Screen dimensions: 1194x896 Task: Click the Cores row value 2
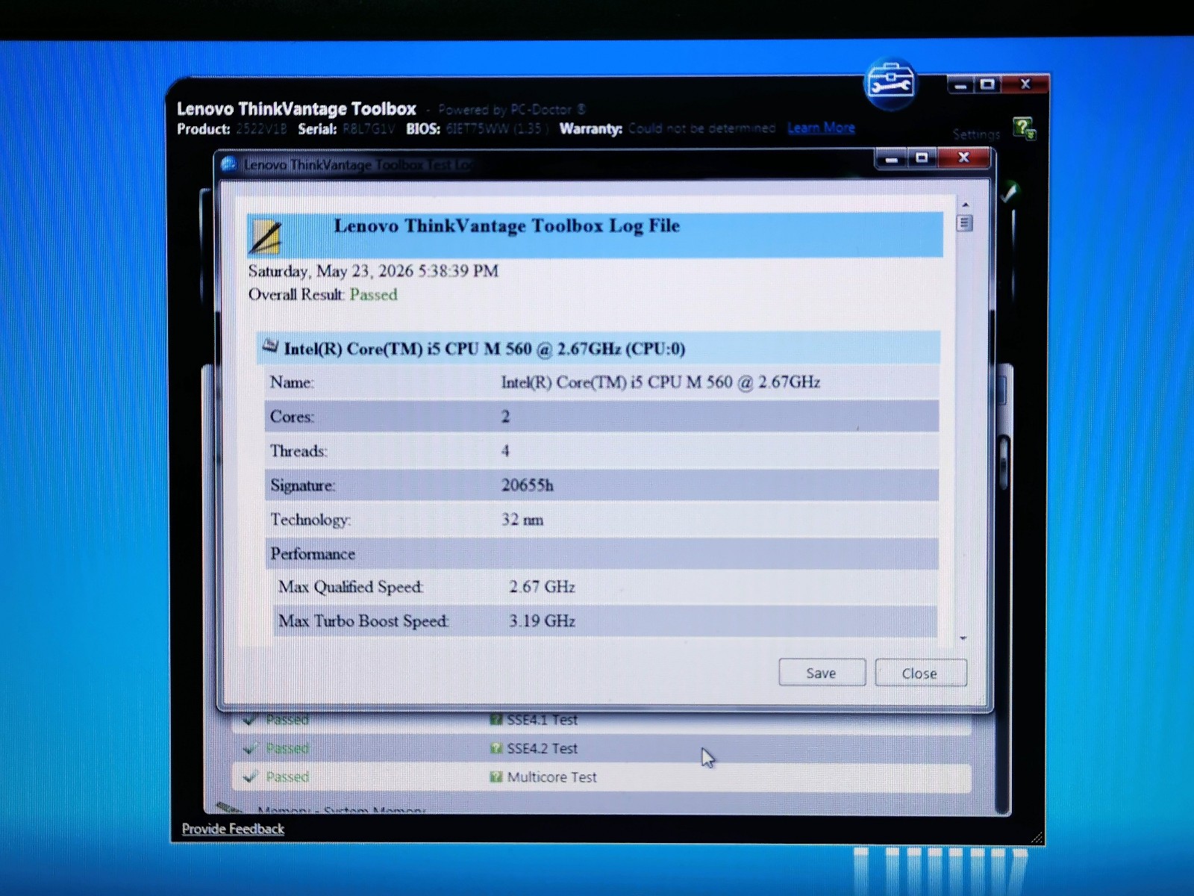point(505,417)
